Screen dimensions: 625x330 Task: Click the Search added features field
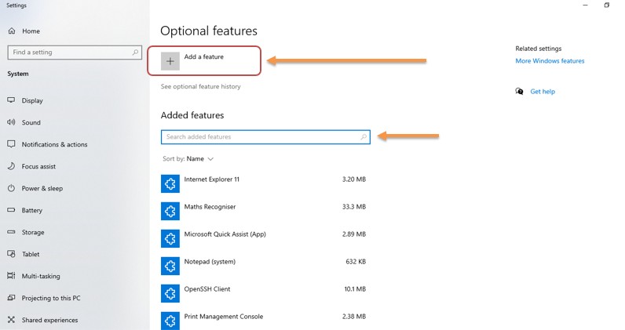pos(265,137)
